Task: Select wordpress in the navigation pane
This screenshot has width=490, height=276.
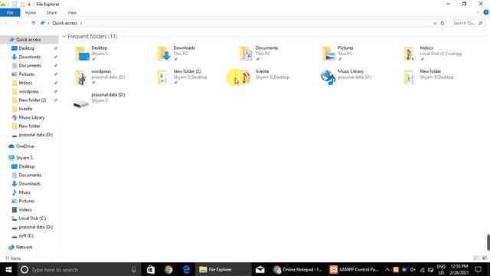Action: (x=28, y=92)
